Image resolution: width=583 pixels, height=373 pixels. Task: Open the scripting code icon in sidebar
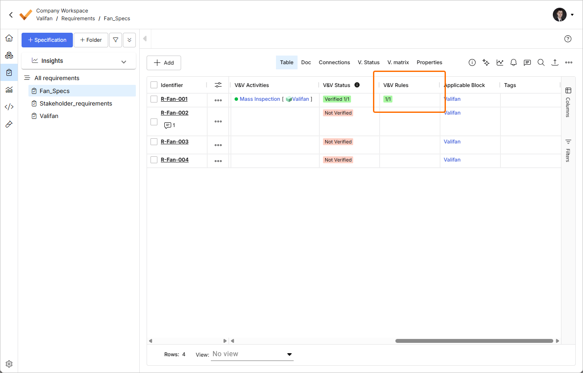pos(9,107)
